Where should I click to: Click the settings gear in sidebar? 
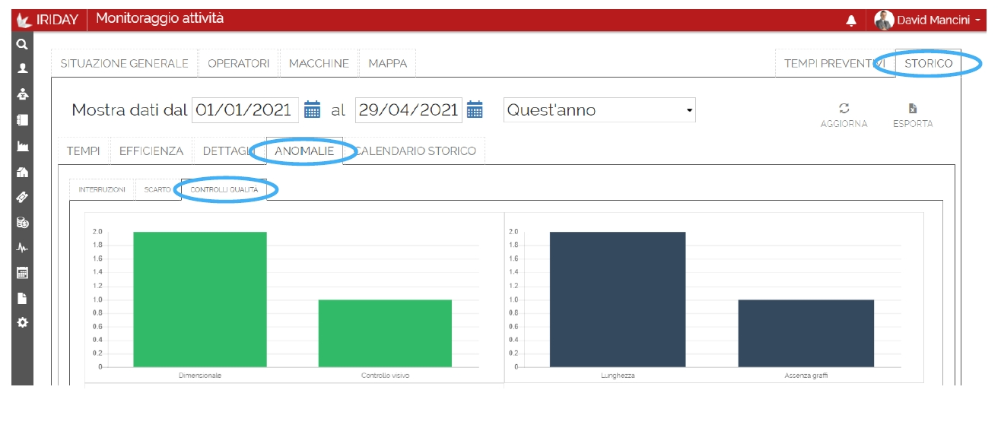(x=22, y=322)
